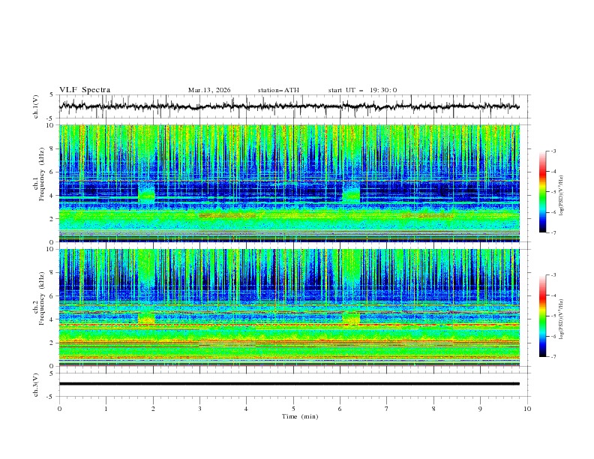Screen dimensions: 594x459
Task: Click the ch.1 spectrogram "8" kHz tick label
Action: (53, 148)
